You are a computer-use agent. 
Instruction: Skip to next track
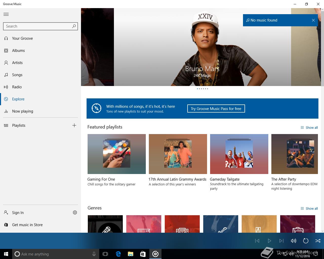click(x=281, y=241)
